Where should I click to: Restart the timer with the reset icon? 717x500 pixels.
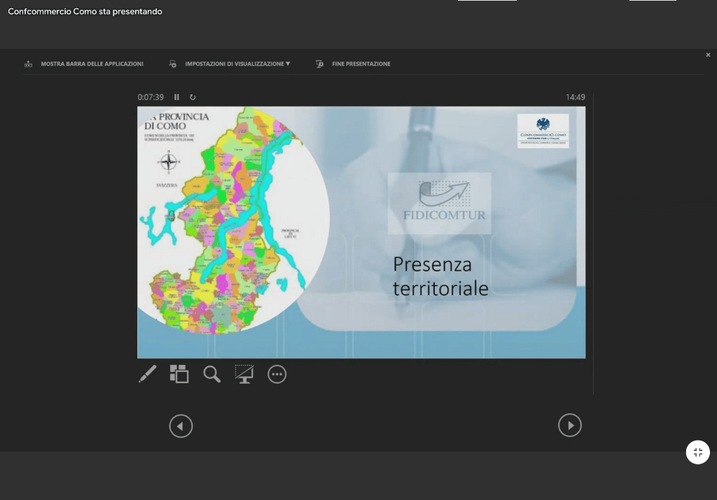(193, 97)
